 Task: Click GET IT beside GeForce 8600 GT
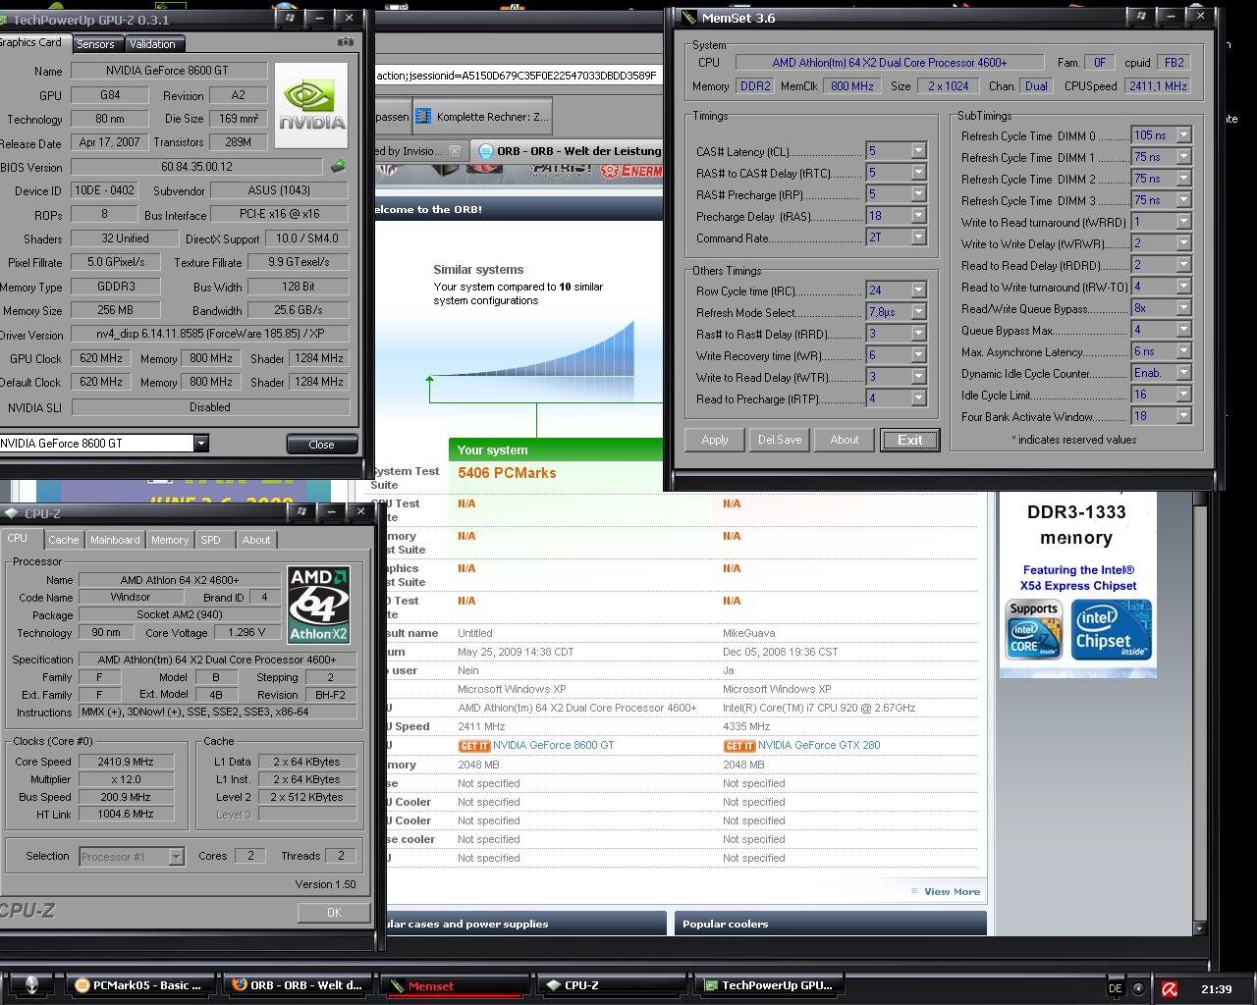pos(474,746)
